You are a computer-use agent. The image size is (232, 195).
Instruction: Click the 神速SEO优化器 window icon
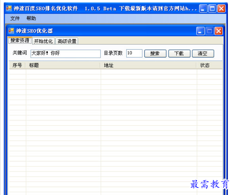click(x=11, y=31)
